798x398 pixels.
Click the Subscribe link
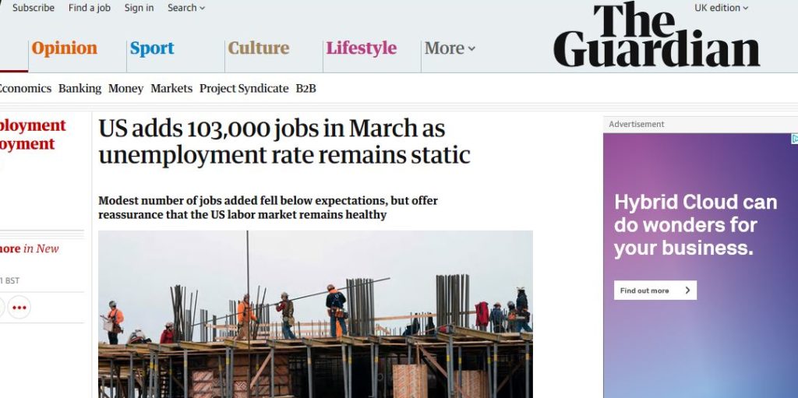(x=34, y=8)
